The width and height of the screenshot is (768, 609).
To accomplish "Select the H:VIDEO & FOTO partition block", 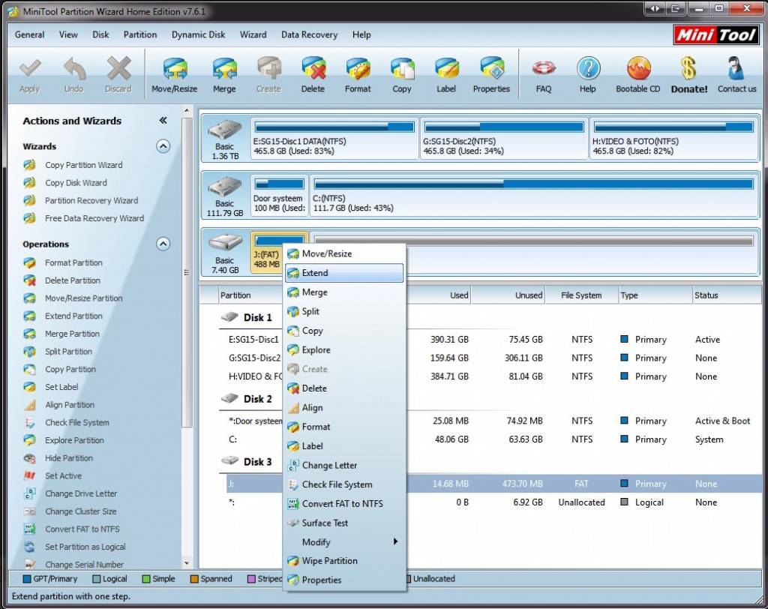I will [x=674, y=139].
